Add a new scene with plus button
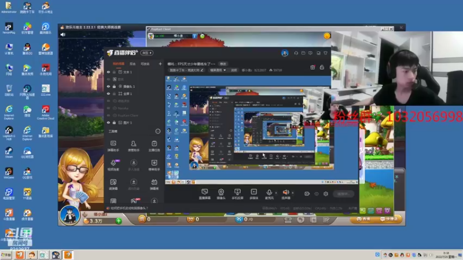 tap(160, 64)
